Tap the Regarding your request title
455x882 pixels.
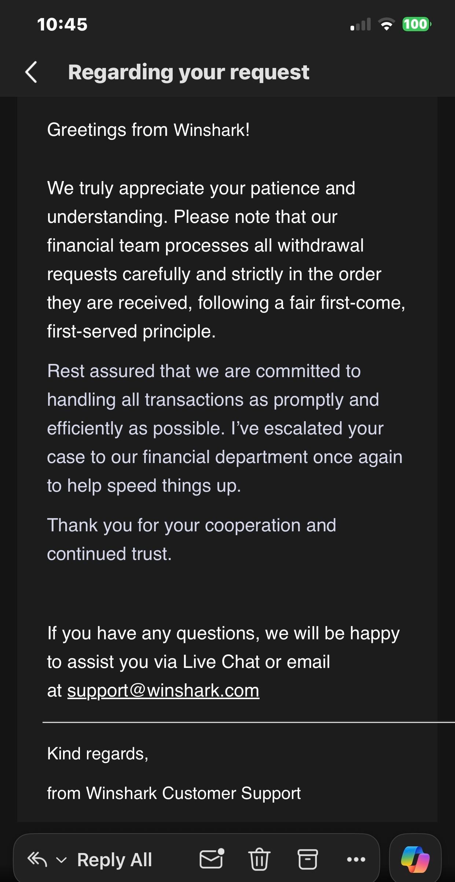click(188, 72)
